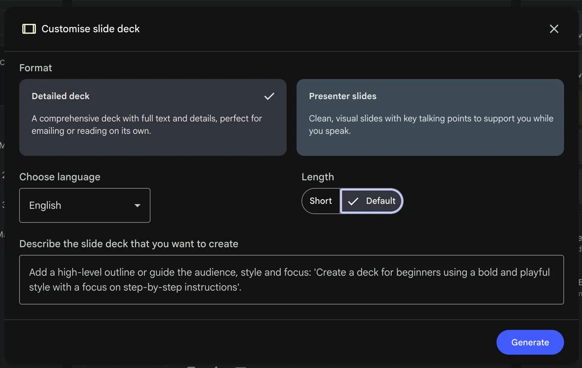This screenshot has height=368, width=582.
Task: Click the language dropdown arrow
Action: tap(137, 206)
